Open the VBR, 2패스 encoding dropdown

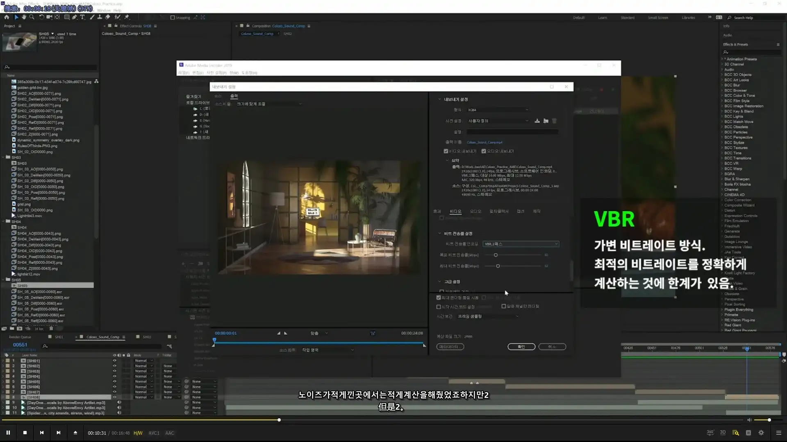[521, 244]
